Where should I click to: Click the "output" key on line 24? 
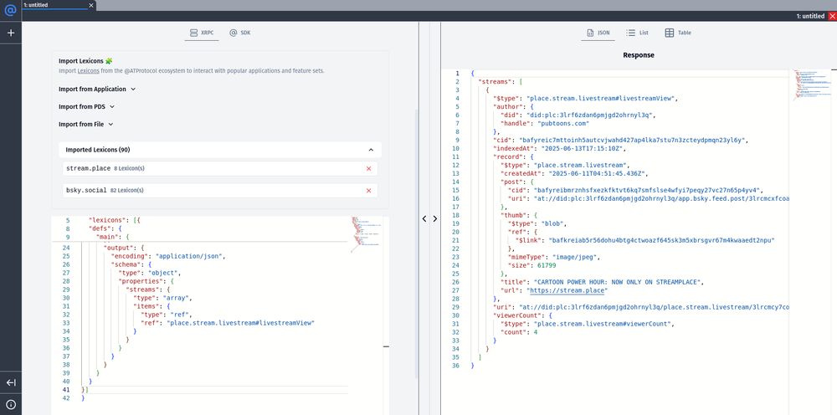click(120, 248)
